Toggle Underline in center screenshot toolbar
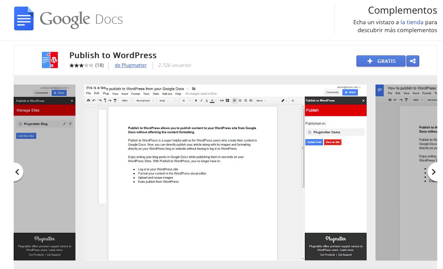Image resolution: width=443 pixels, height=269 pixels. 206,100
